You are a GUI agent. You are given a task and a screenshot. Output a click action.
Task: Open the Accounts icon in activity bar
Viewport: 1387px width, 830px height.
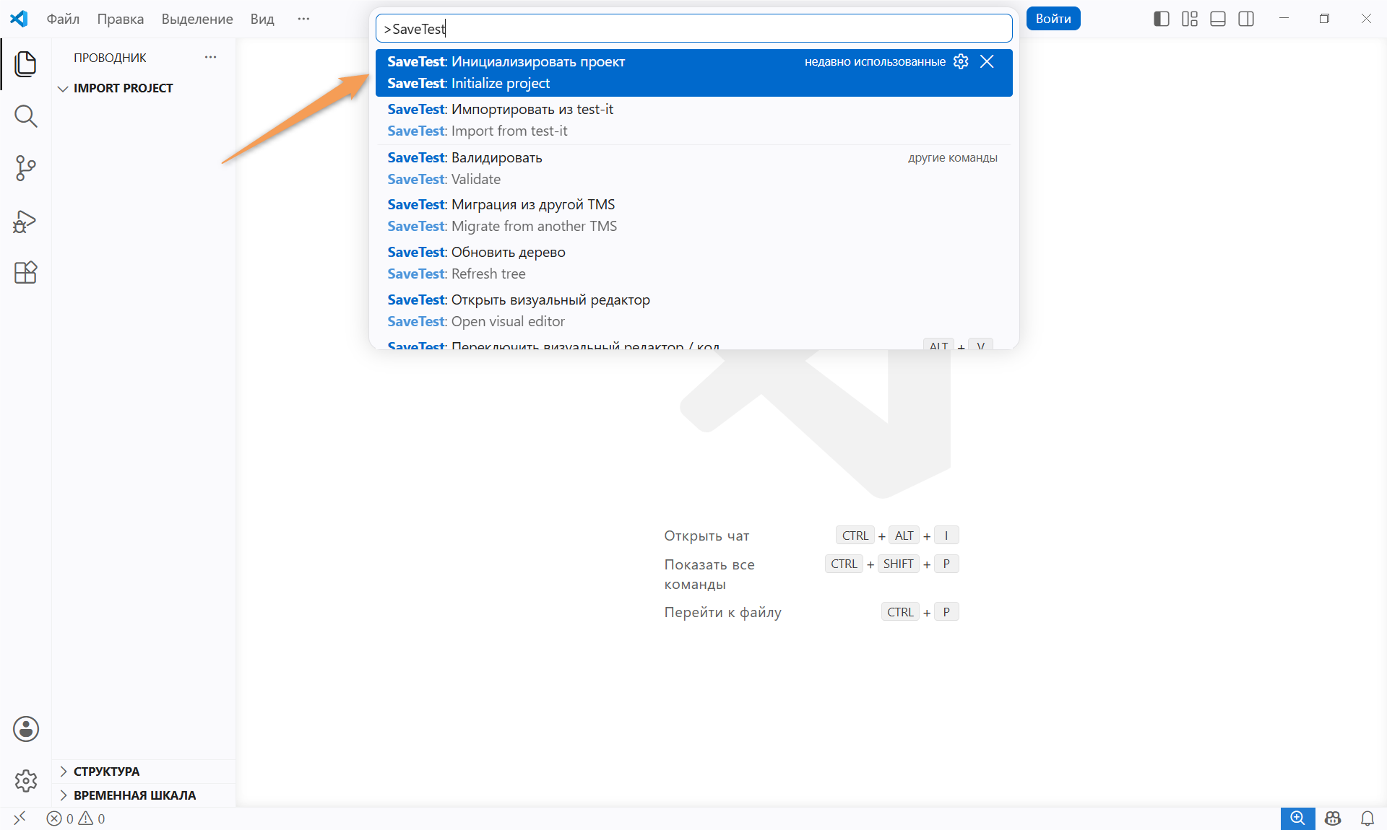pyautogui.click(x=26, y=729)
